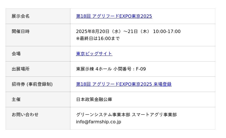Select the 出展場所 label cell
This screenshot has width=226, height=138.
[21, 69]
